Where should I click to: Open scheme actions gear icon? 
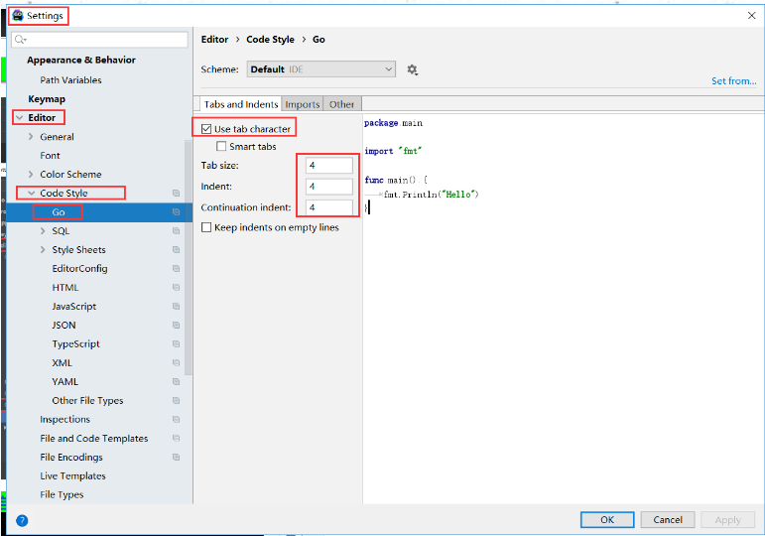pyautogui.click(x=412, y=69)
